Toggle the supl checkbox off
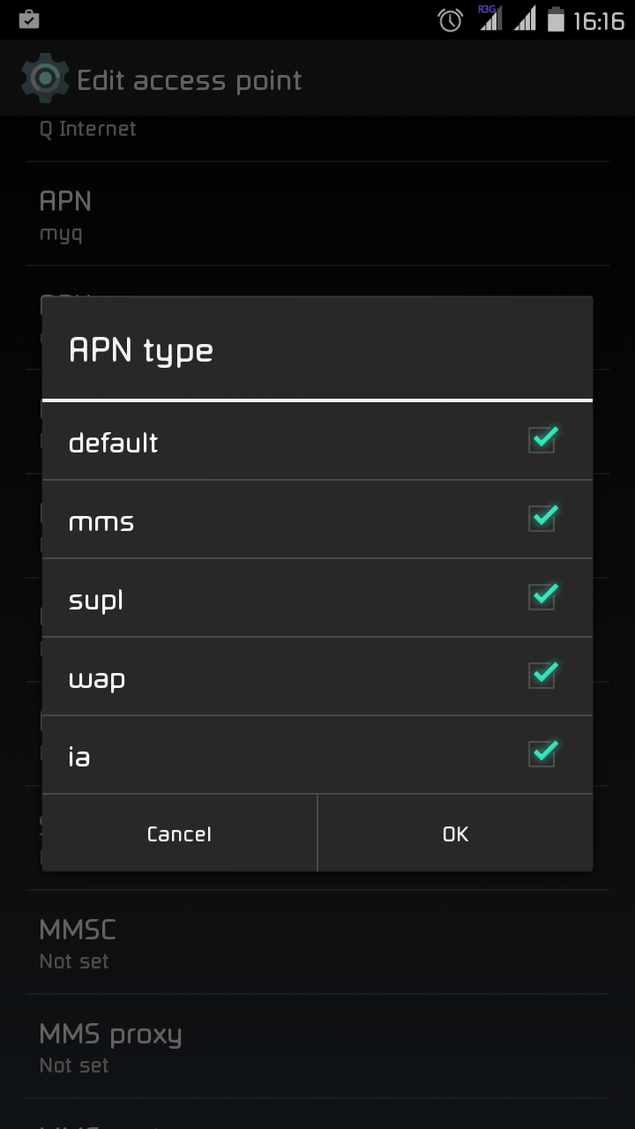This screenshot has height=1129, width=635. pos(542,596)
